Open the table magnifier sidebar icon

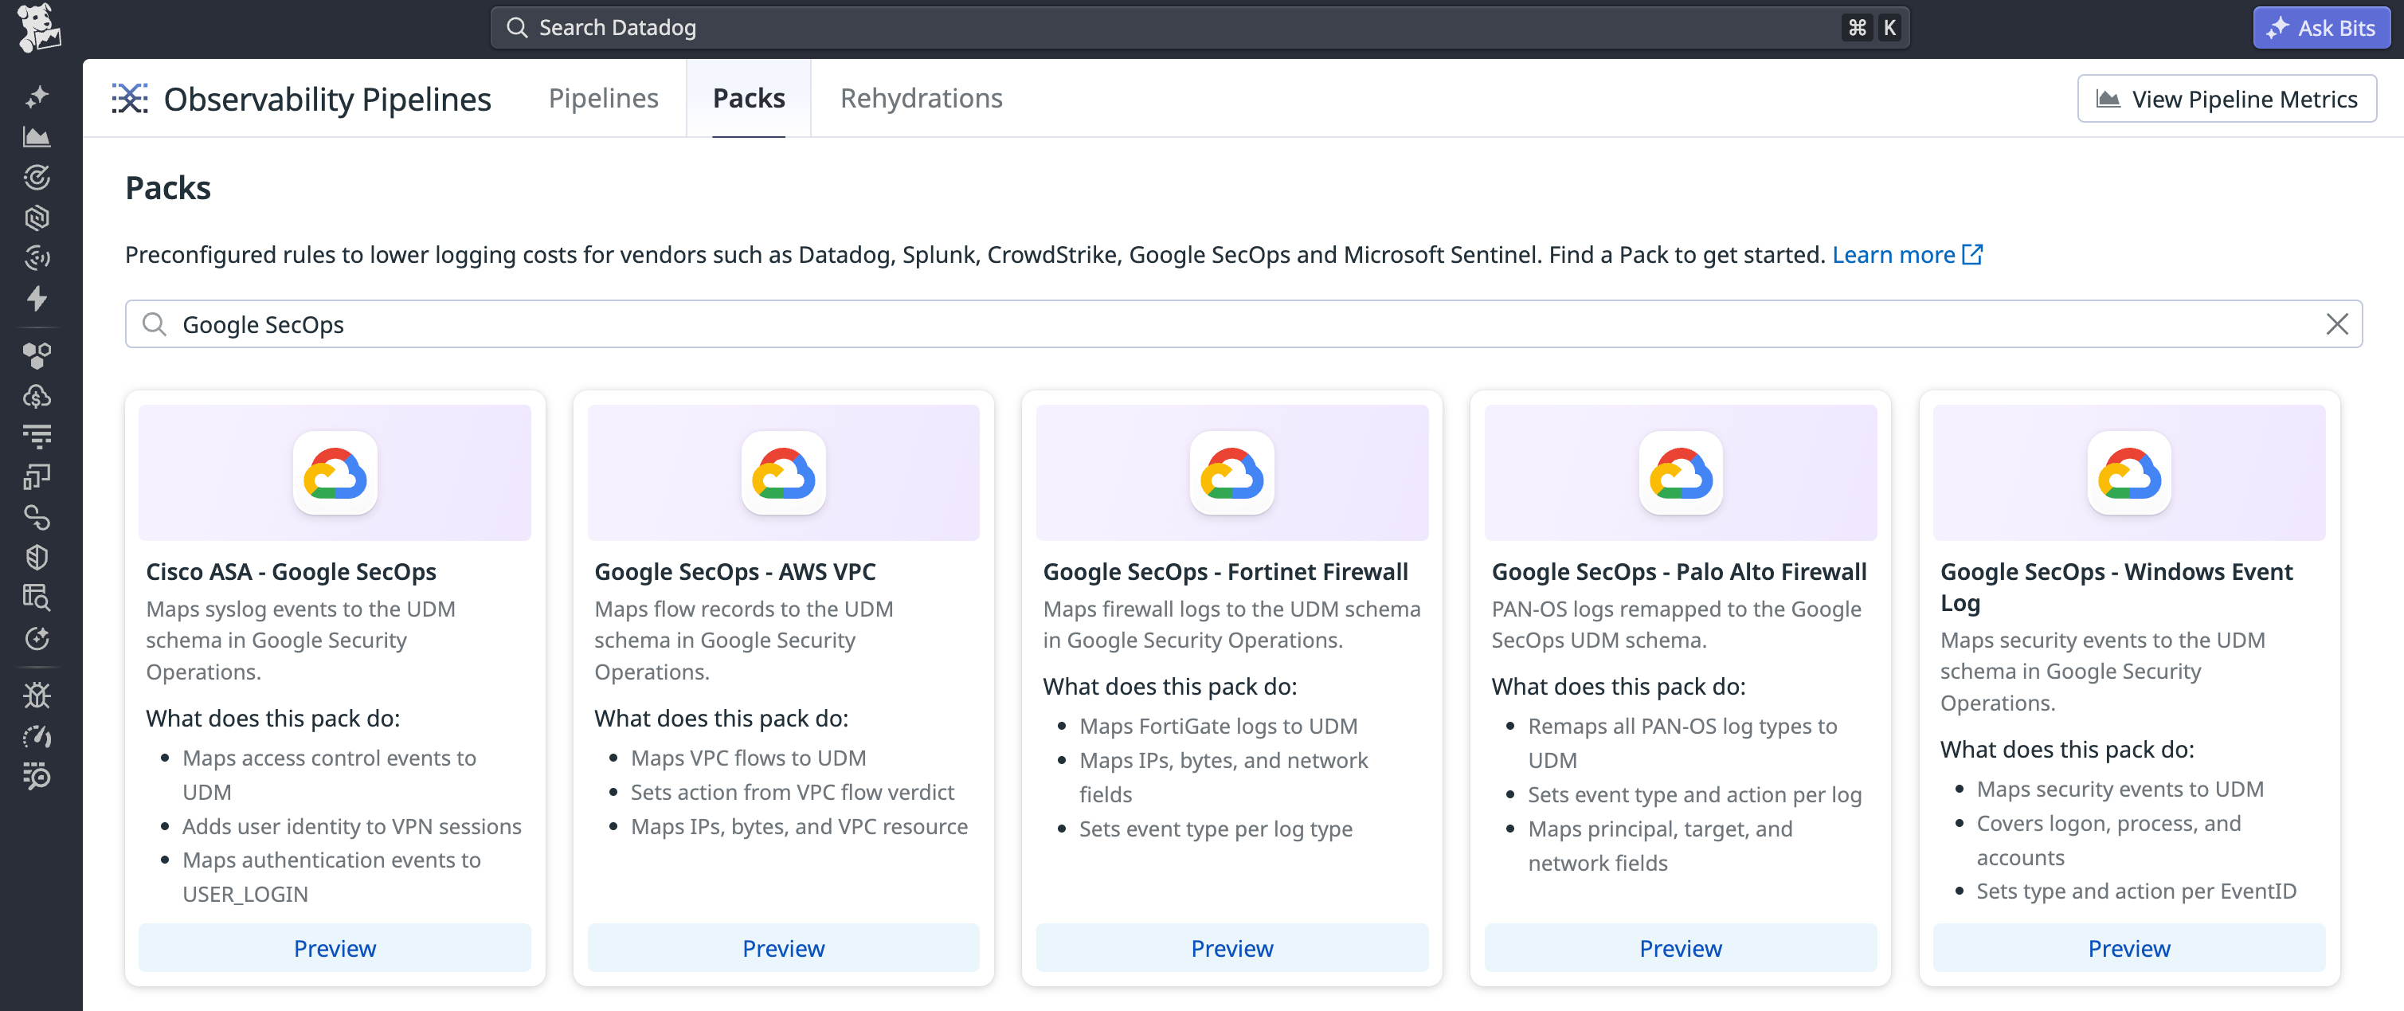pos(37,598)
